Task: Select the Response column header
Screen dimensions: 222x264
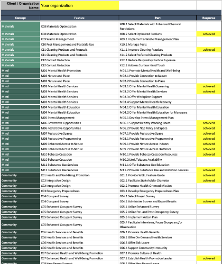Action: pos(209,18)
